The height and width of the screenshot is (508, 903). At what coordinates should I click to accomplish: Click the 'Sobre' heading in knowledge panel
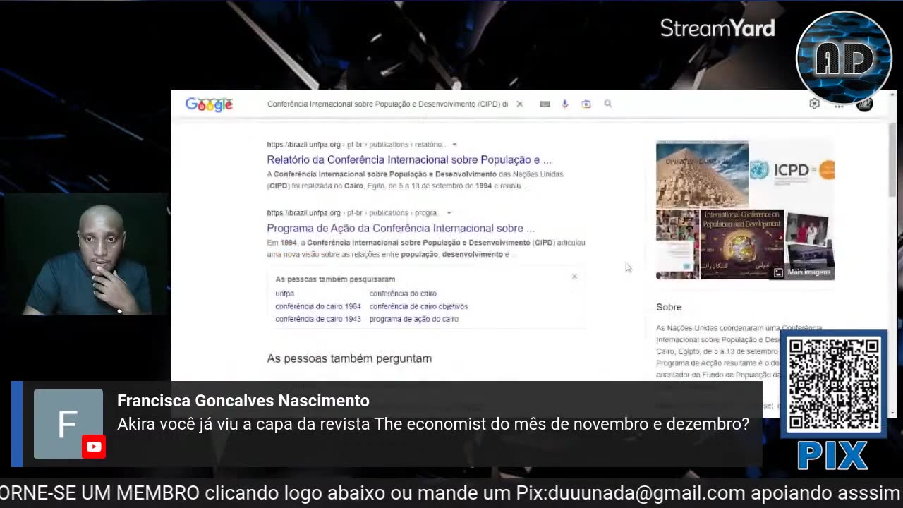(x=669, y=307)
